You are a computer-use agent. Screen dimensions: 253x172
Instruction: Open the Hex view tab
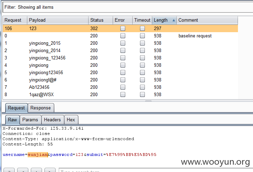[x=71, y=120]
